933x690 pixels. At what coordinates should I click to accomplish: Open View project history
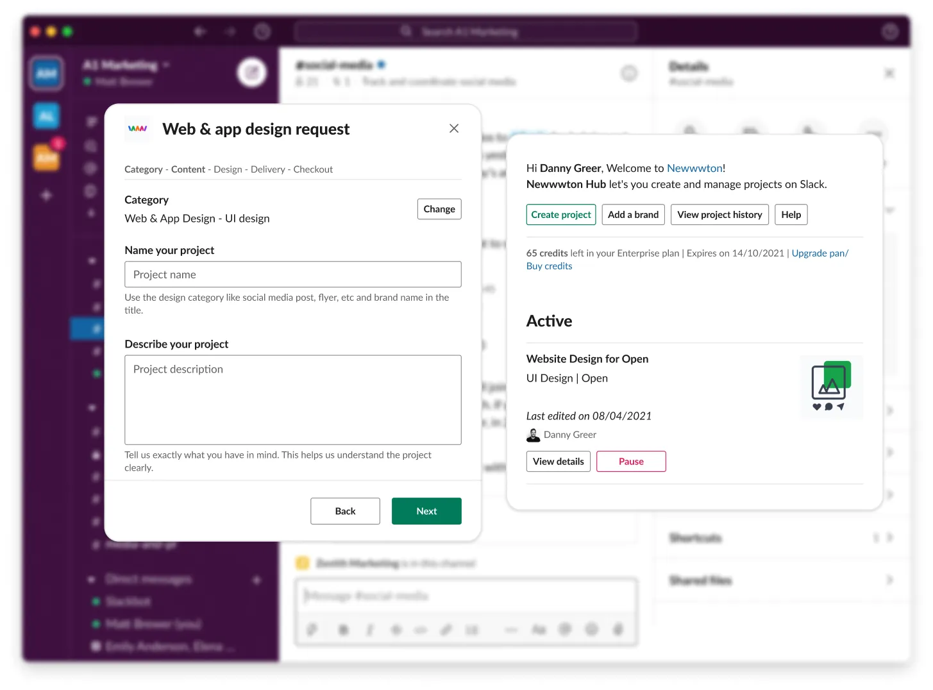tap(719, 215)
